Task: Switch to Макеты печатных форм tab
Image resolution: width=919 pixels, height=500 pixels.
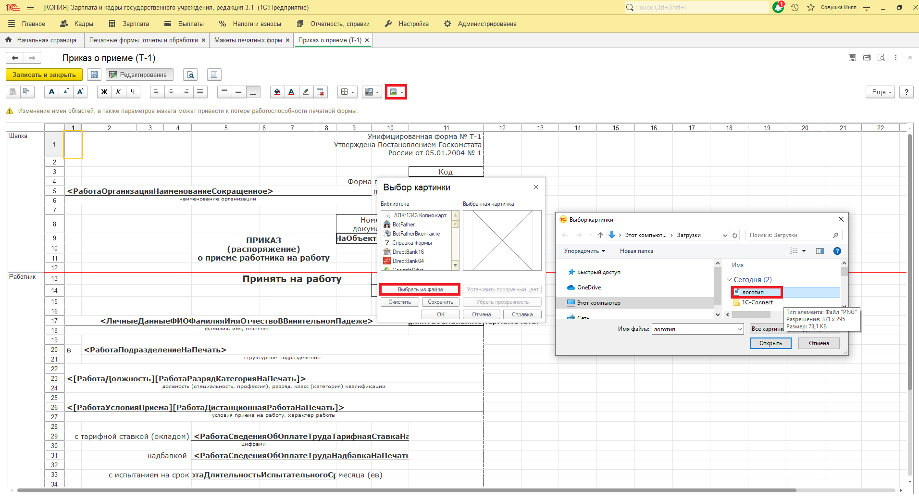Action: (x=248, y=40)
